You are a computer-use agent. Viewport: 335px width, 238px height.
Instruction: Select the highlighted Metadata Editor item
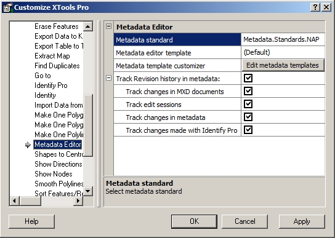58,145
